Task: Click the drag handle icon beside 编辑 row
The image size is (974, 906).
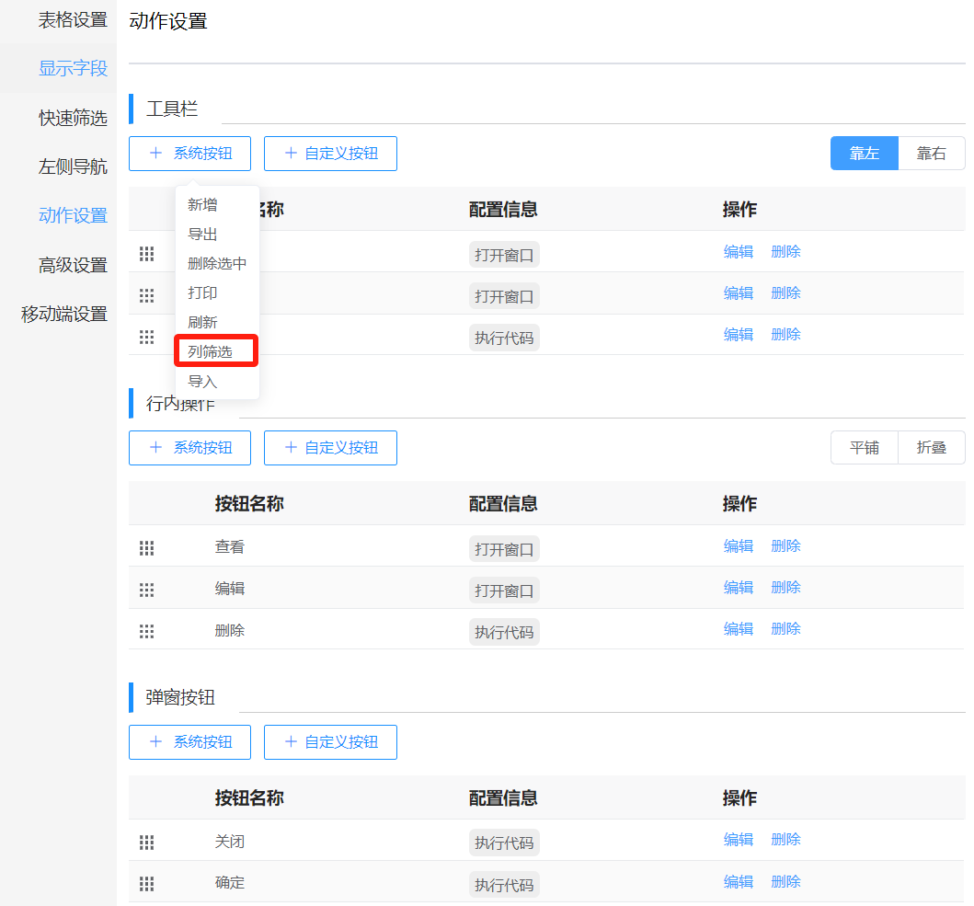Action: 146,590
